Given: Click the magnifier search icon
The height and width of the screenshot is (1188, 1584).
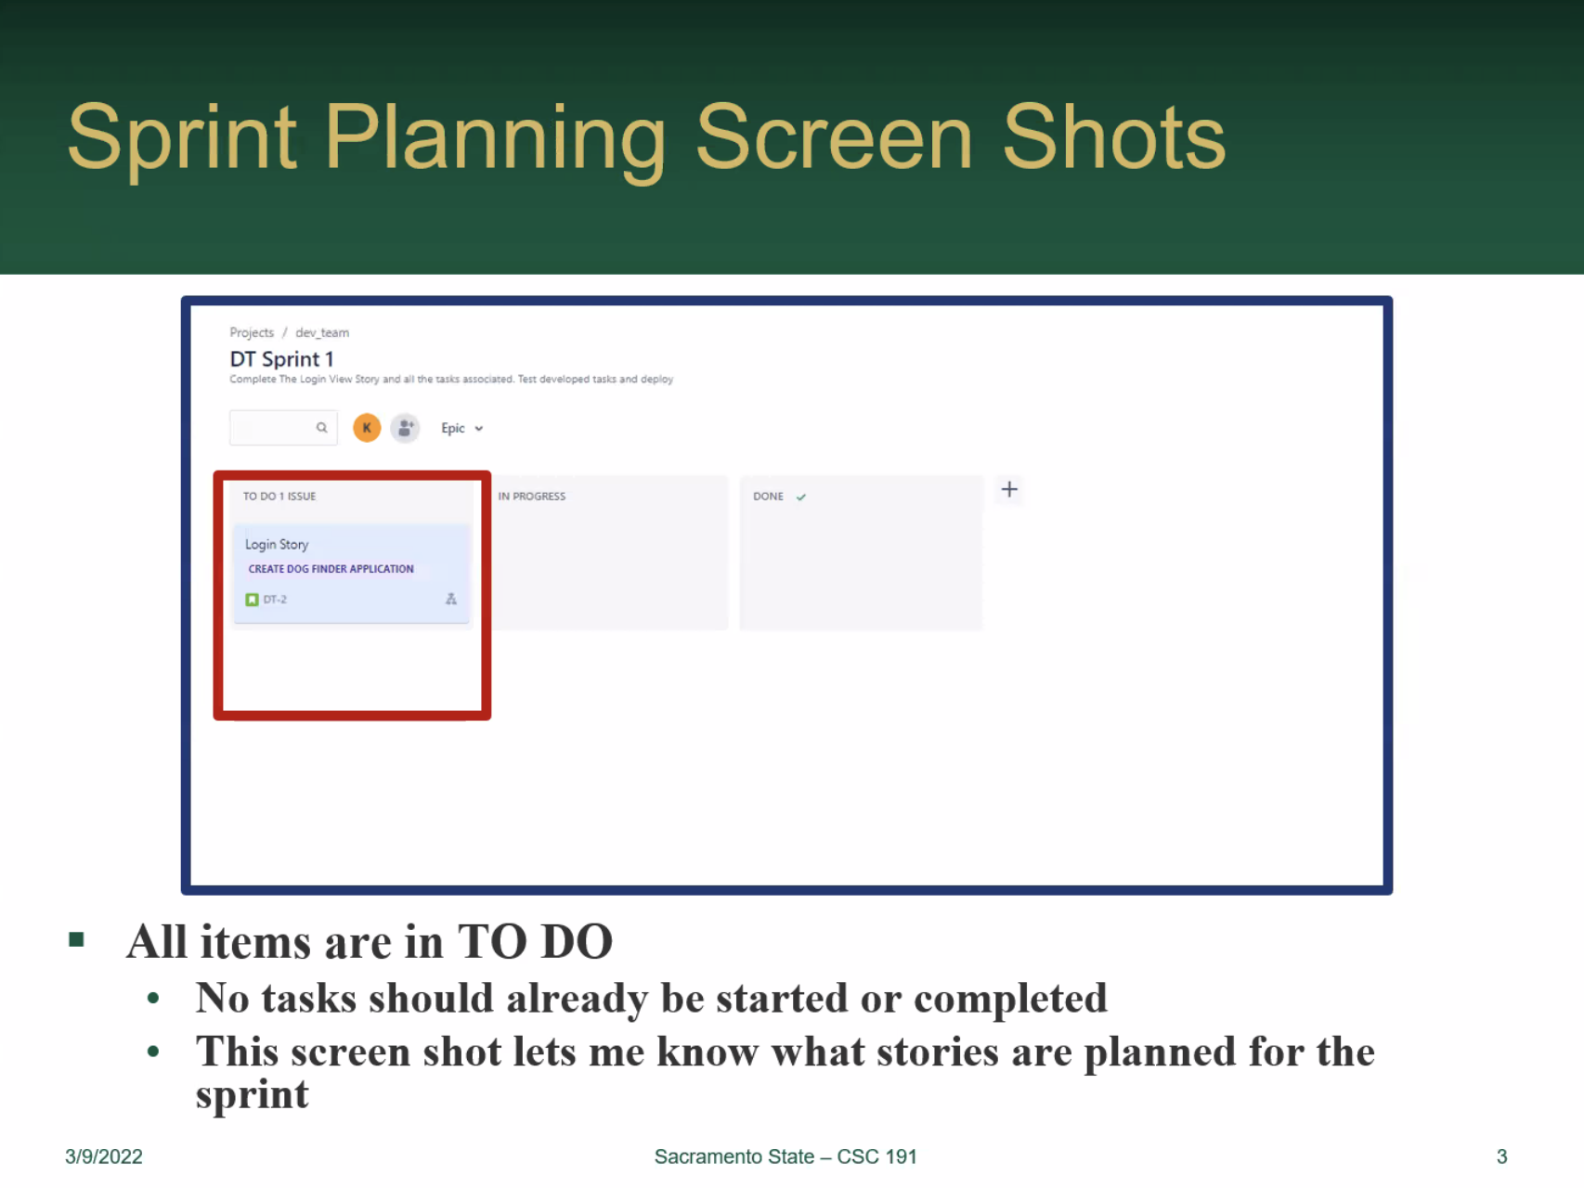Looking at the screenshot, I should click(321, 428).
